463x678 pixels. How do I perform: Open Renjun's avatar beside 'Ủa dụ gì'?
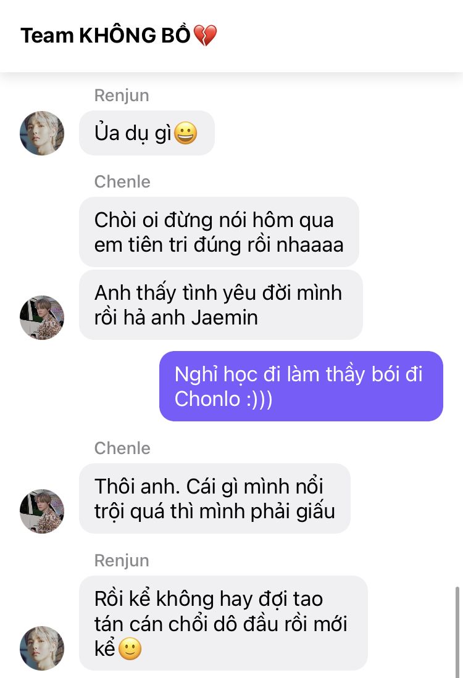(x=42, y=133)
